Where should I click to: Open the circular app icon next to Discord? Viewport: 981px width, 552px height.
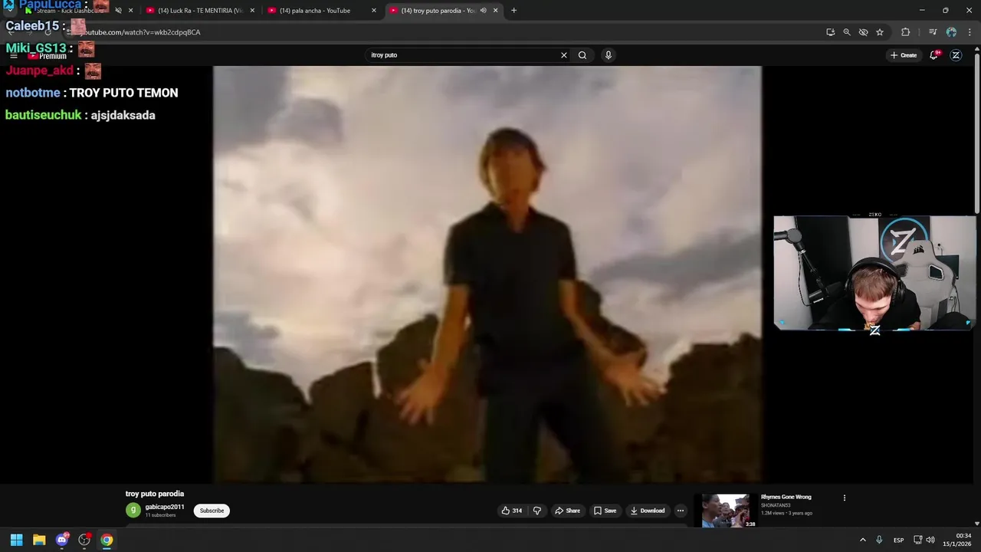[x=84, y=540]
